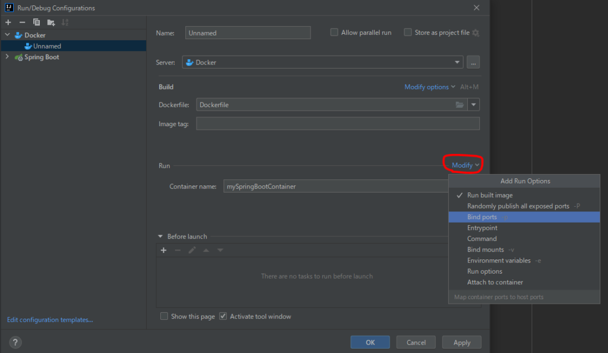Click into the Image tag input field
Viewport: 608px width, 353px height.
(337, 124)
